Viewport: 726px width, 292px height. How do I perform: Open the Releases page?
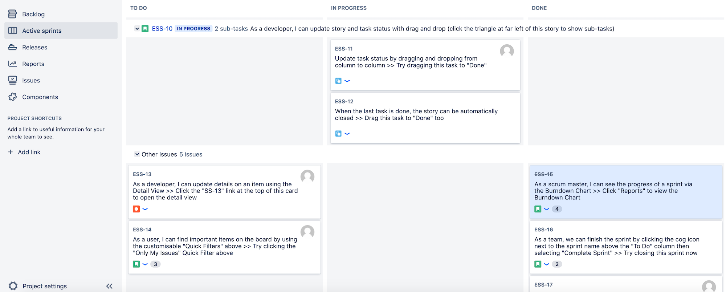click(34, 47)
